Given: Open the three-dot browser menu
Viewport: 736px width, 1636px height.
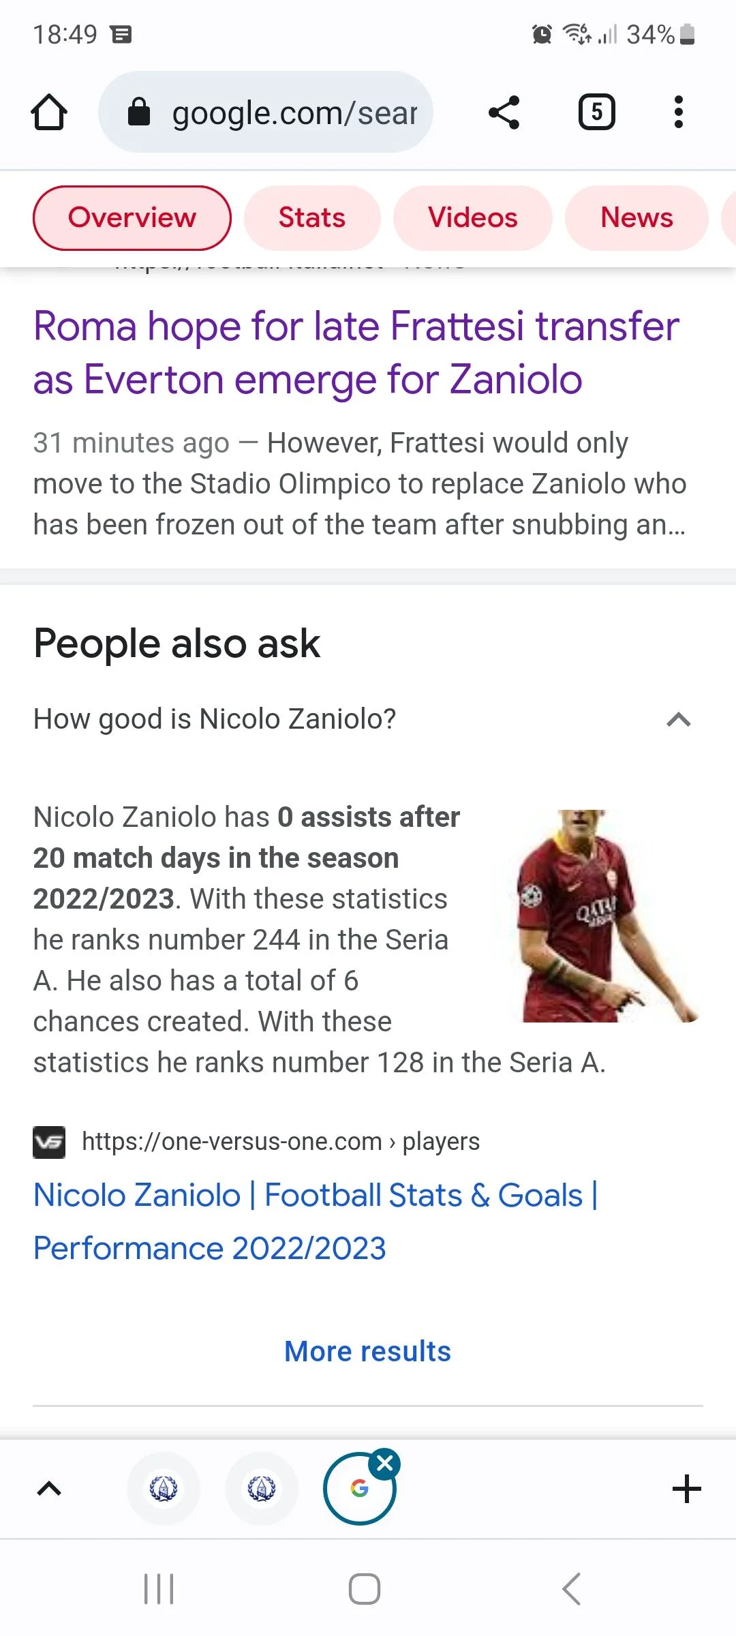Looking at the screenshot, I should 678,112.
